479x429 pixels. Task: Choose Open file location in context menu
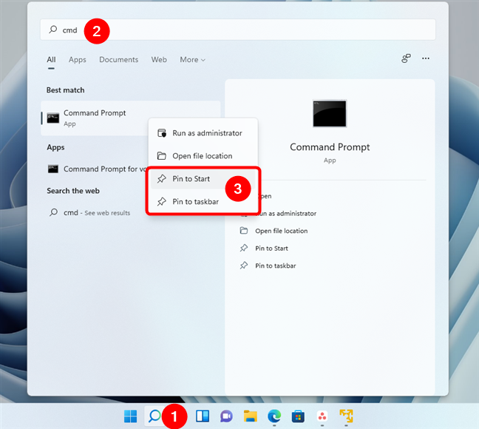[203, 156]
